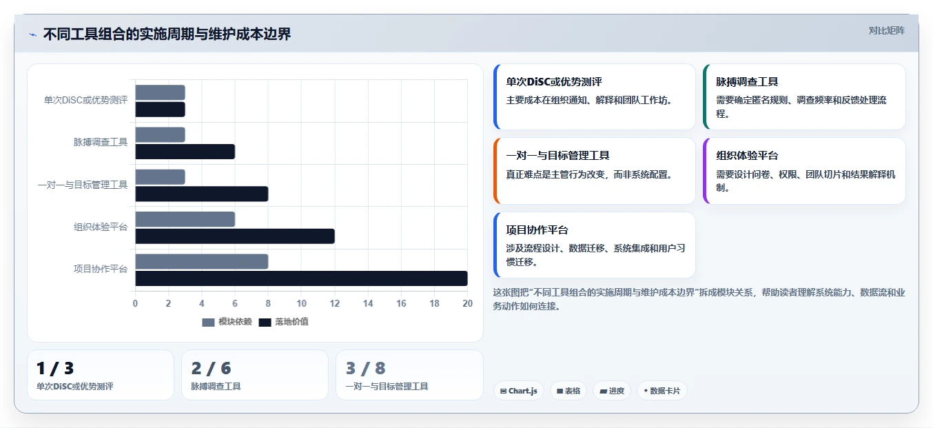Click the Chart.js tag
The image size is (933, 428).
click(x=519, y=391)
